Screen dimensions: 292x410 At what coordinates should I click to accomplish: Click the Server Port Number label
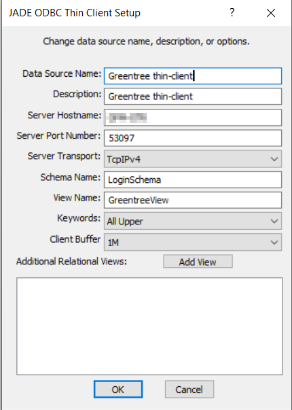point(58,136)
